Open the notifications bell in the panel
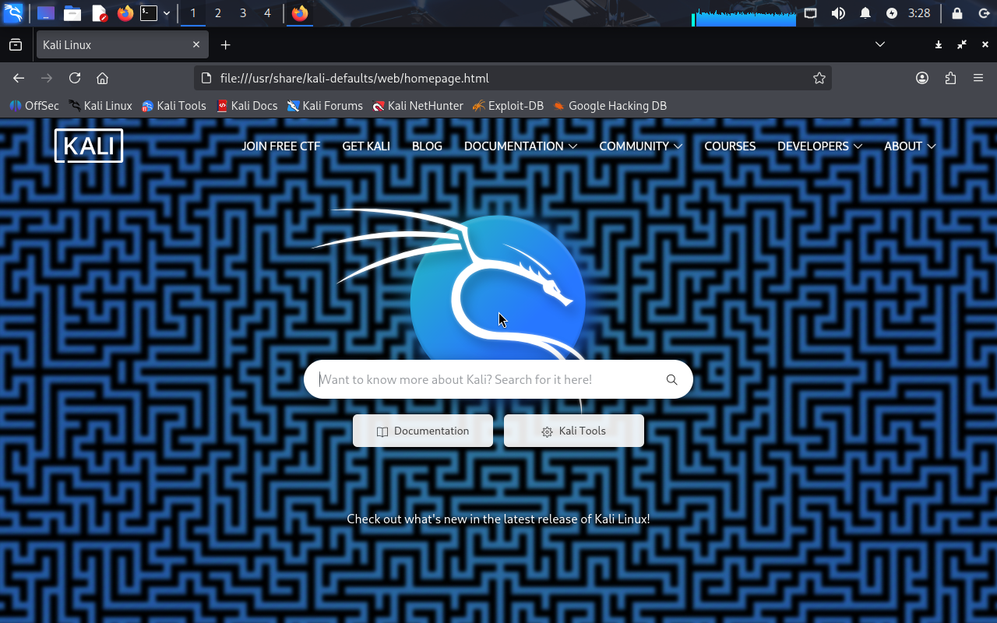The height and width of the screenshot is (623, 997). click(x=865, y=13)
